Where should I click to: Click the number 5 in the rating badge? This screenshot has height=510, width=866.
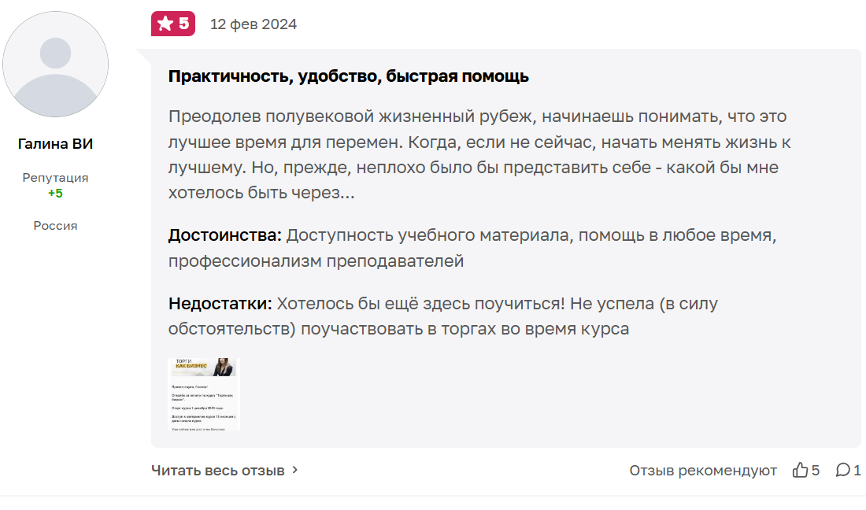(183, 24)
